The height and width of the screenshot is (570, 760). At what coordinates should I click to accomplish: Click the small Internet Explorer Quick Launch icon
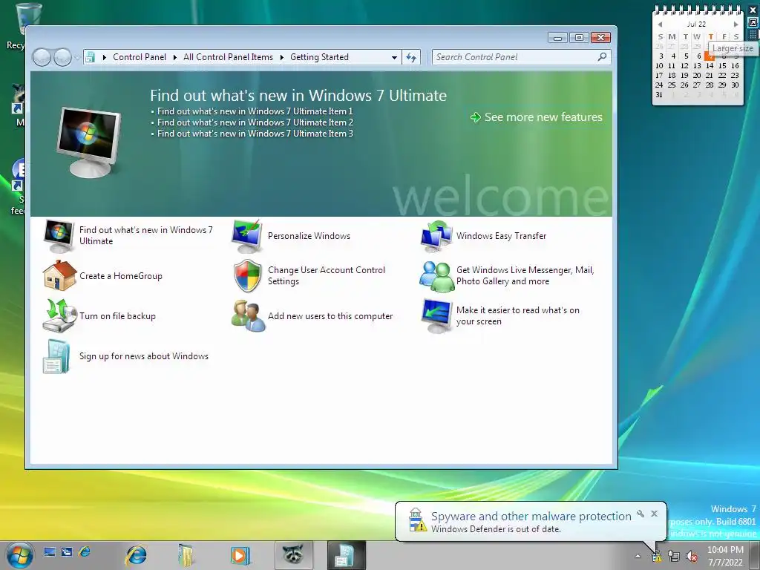[x=85, y=551]
